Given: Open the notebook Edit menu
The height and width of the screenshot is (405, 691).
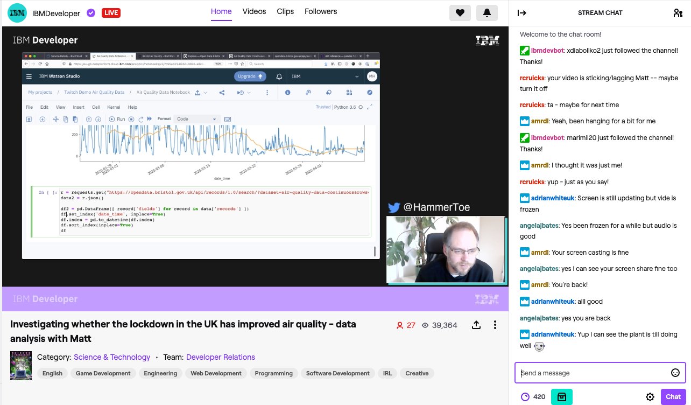Looking at the screenshot, I should click(44, 107).
